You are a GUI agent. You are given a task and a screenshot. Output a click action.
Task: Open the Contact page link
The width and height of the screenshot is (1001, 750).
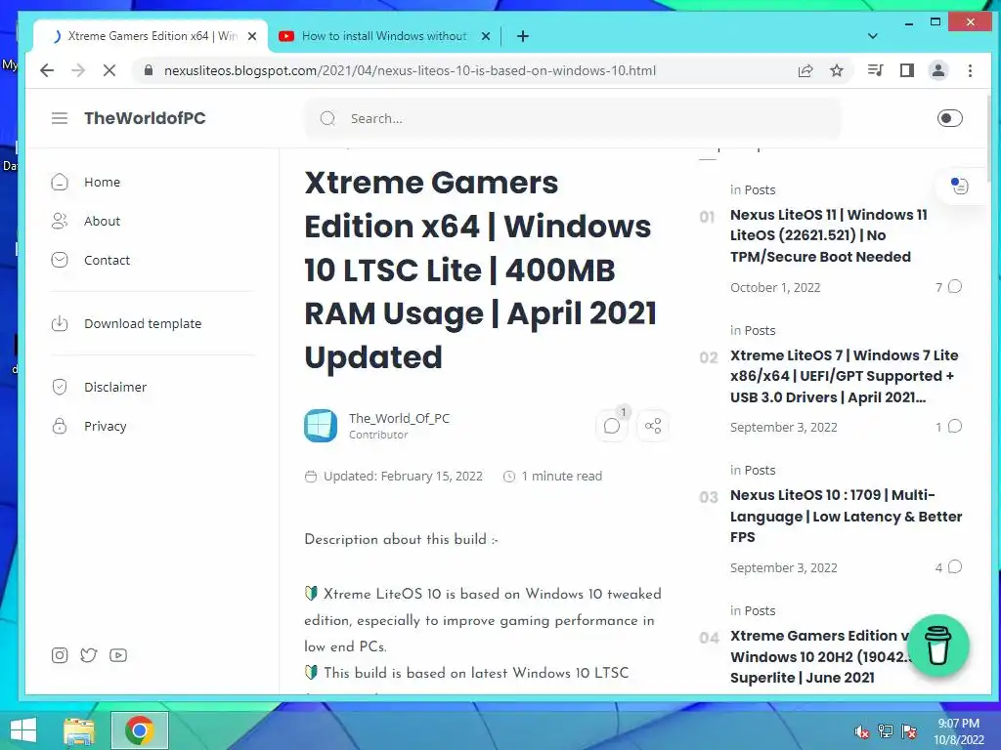(107, 260)
